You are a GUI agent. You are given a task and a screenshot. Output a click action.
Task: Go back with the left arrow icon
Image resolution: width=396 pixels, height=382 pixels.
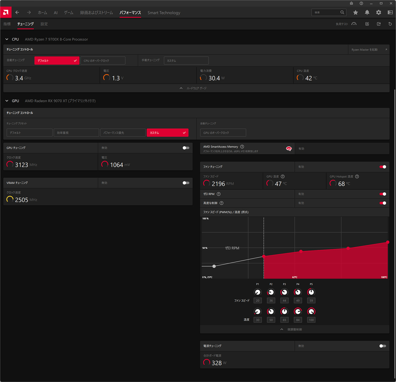(x=17, y=13)
